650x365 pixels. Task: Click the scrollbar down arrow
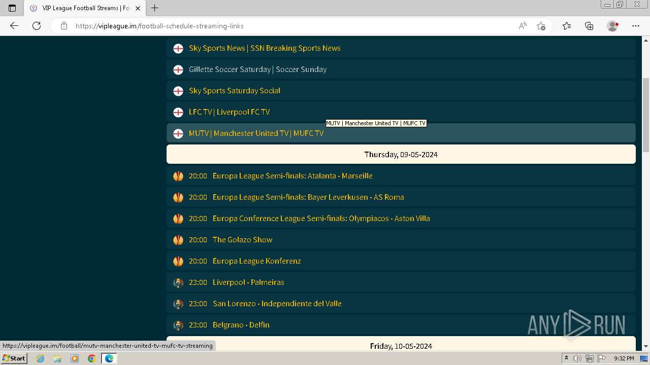pos(646,347)
